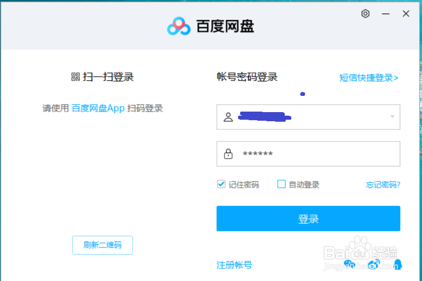Click the 刷新二维码 button
The height and width of the screenshot is (281, 422).
tap(102, 245)
